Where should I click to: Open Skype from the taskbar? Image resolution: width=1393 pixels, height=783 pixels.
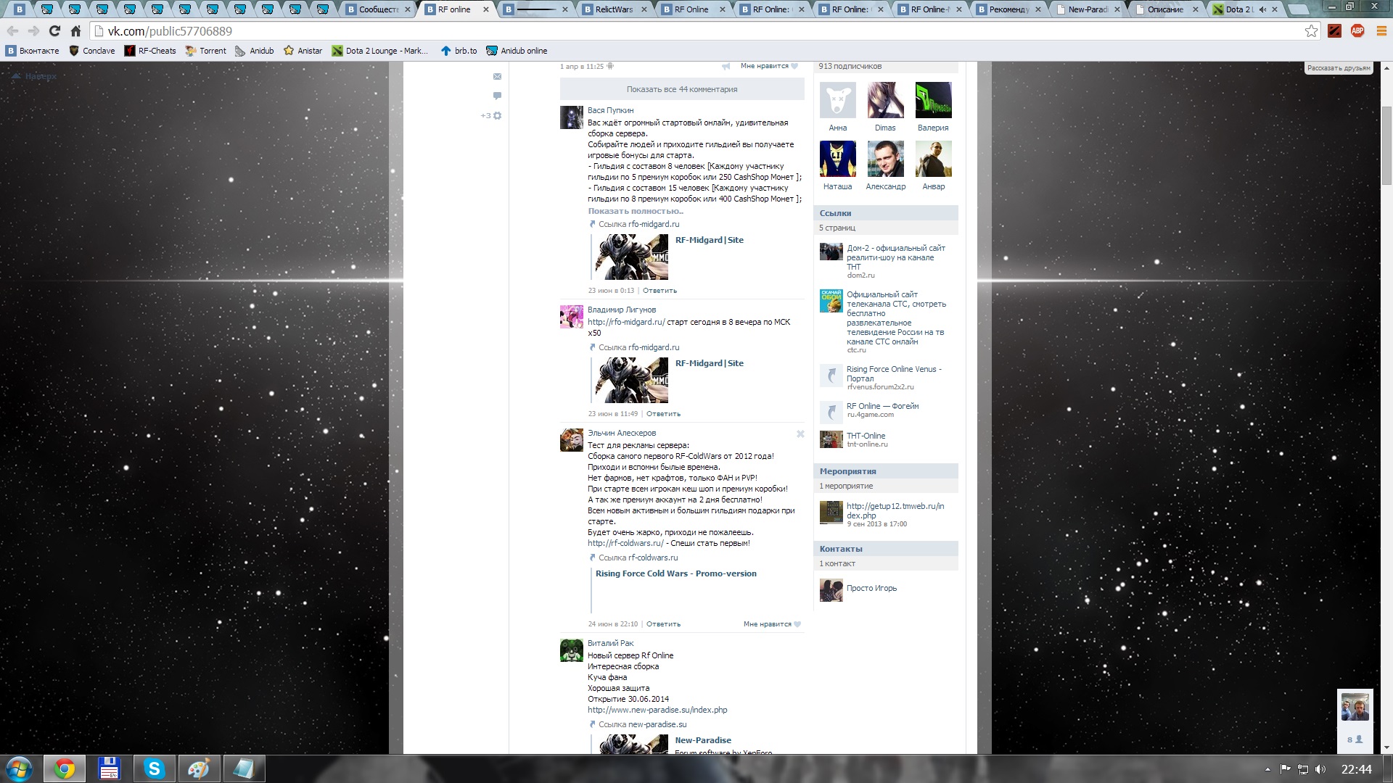point(154,768)
